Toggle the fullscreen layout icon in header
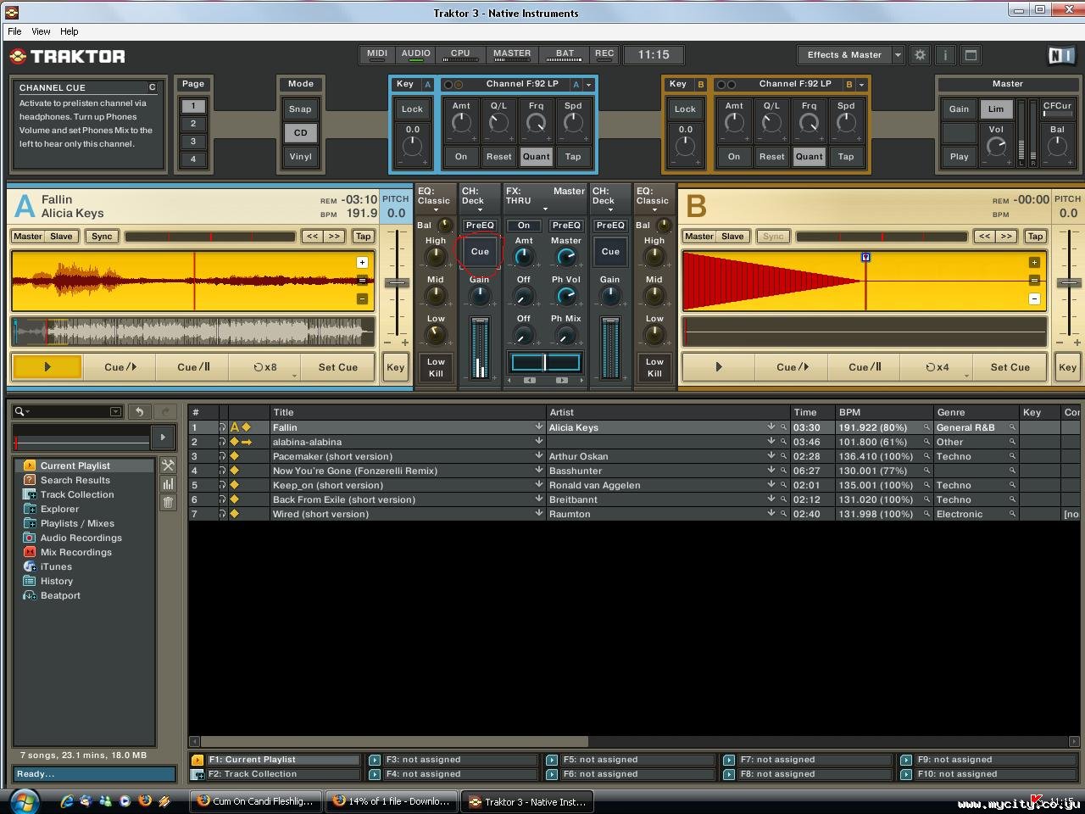The image size is (1085, 814). (971, 55)
